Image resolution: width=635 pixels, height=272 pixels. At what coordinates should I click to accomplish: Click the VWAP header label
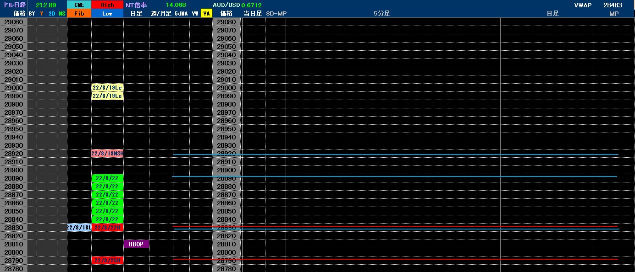tap(583, 5)
